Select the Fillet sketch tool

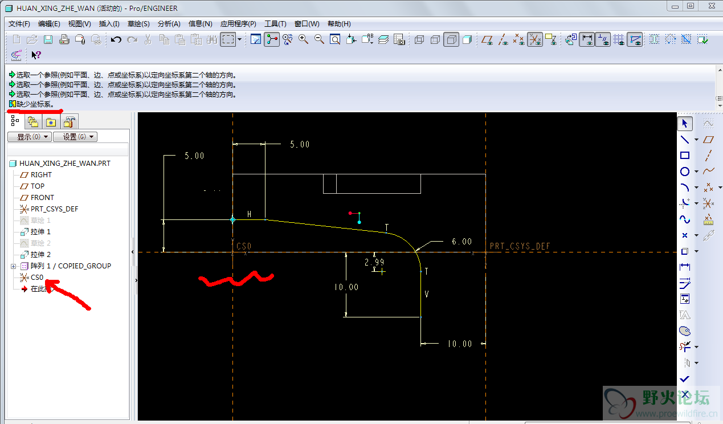pos(685,203)
